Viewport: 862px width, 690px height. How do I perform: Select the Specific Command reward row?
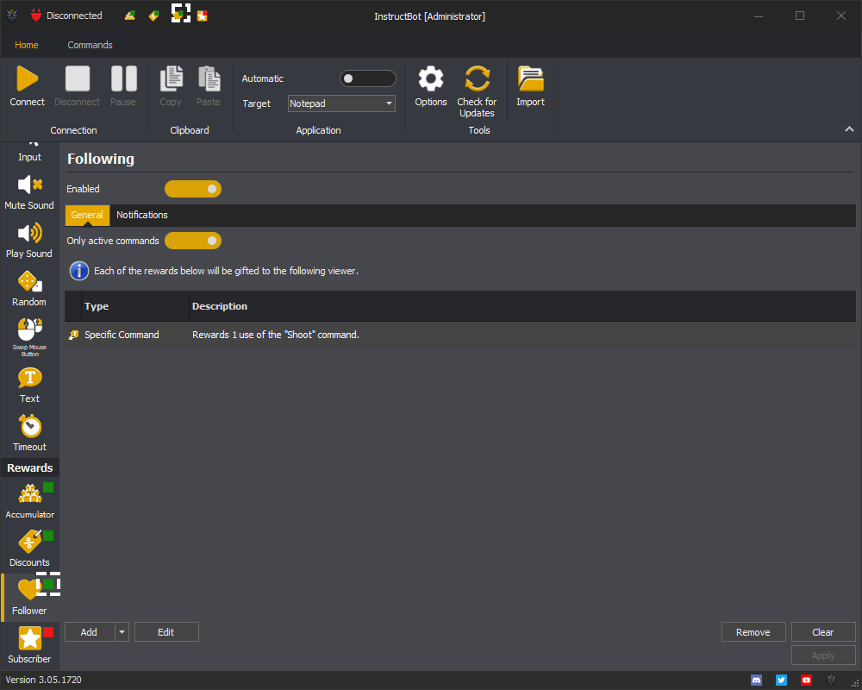click(x=460, y=335)
